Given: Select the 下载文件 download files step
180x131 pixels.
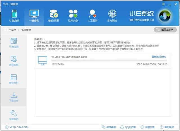Looking at the screenshot, I should click(14, 97).
